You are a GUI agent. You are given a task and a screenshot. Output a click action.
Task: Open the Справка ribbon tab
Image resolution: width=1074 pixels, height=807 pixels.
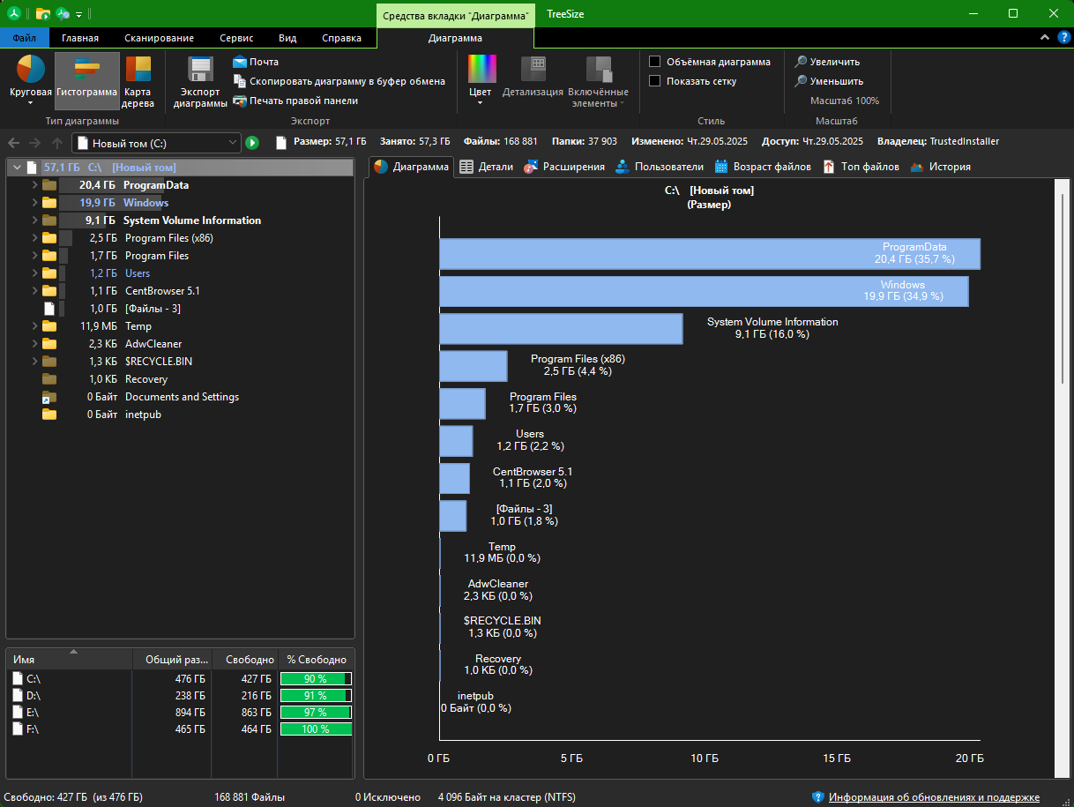341,38
